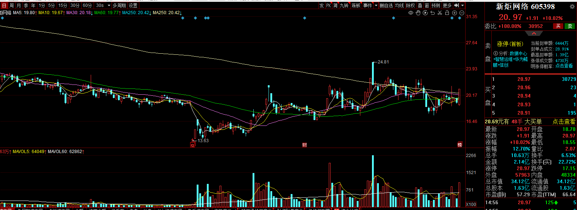This screenshot has width=577, height=210.
Task: Toggle the 均线 moving average button
Action: [400, 5]
